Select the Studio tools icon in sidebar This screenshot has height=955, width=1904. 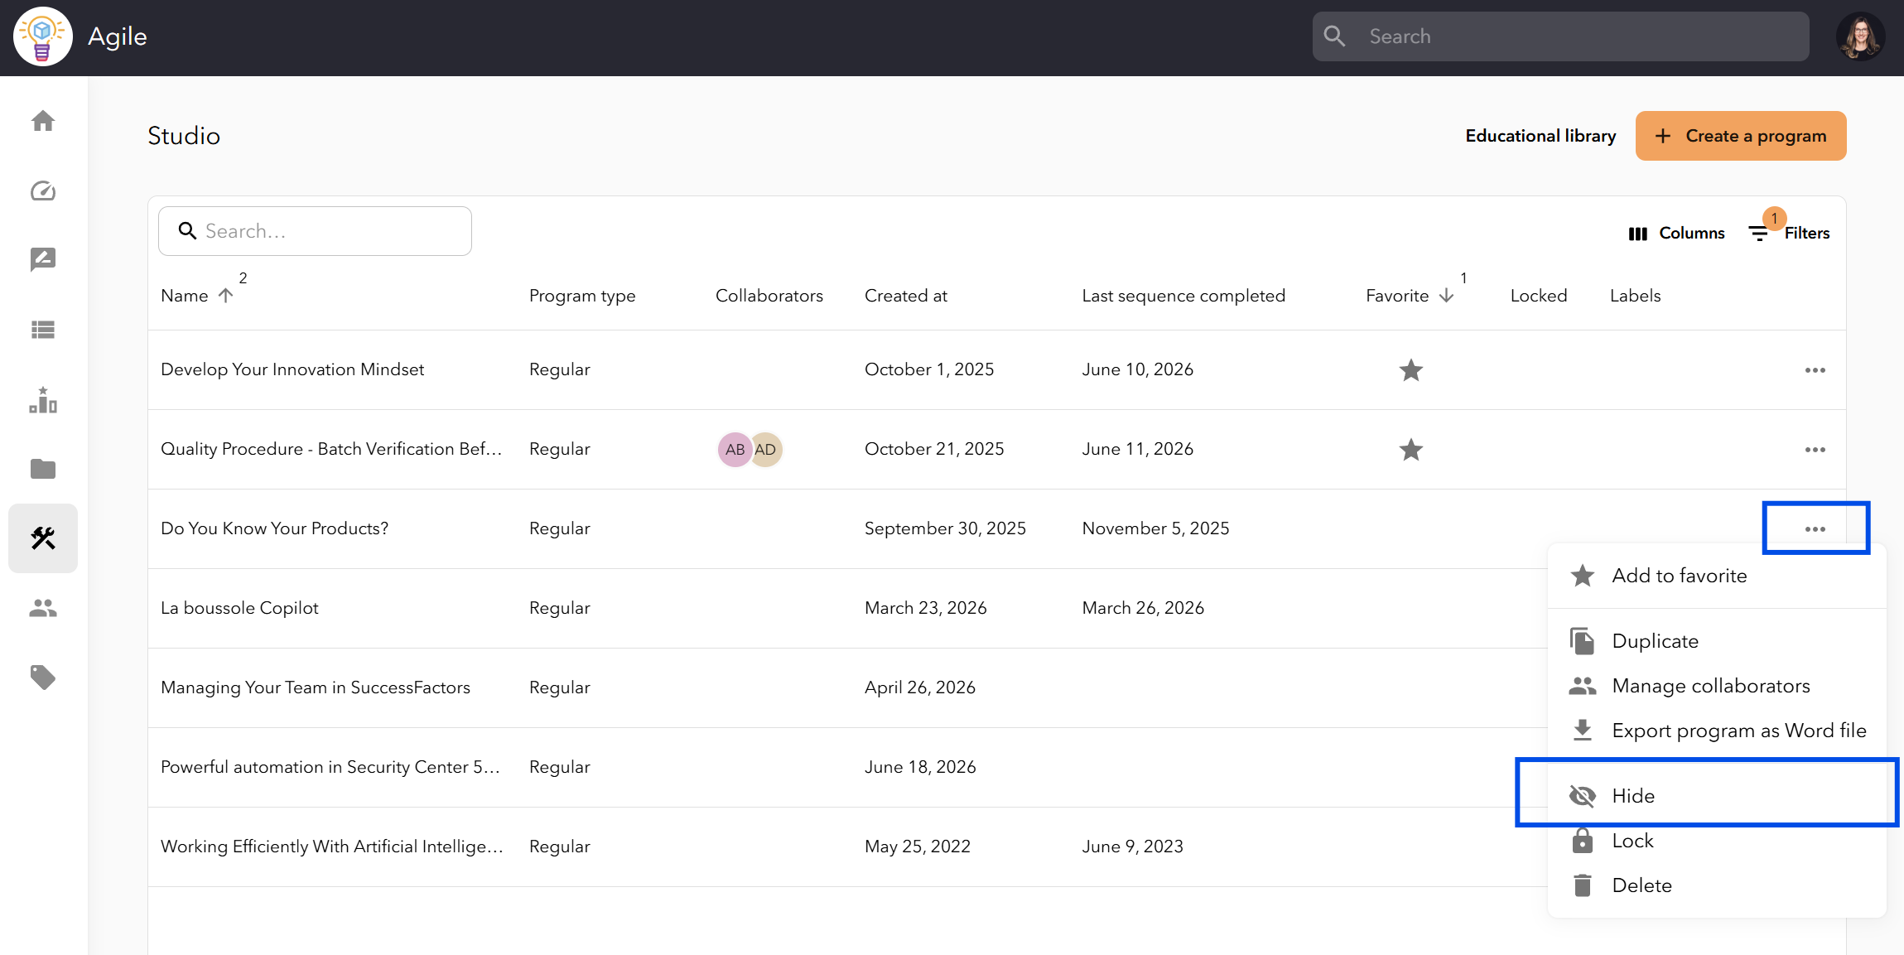[x=43, y=538]
